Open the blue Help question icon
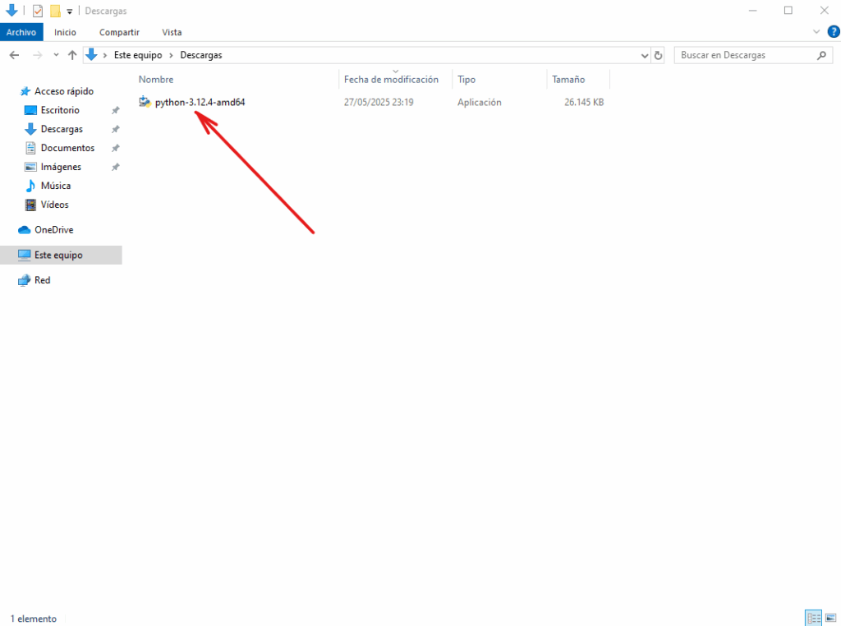 pos(834,32)
